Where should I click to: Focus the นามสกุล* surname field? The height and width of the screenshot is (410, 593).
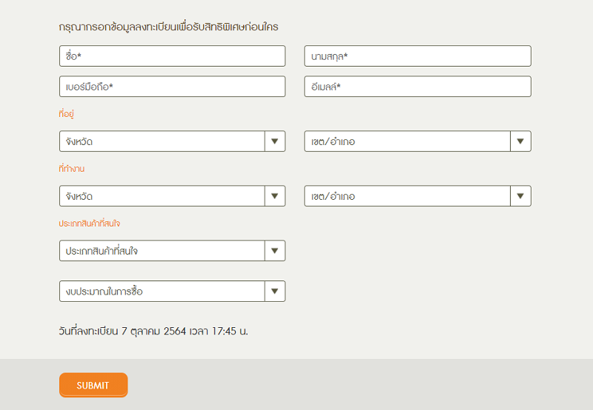tap(417, 56)
